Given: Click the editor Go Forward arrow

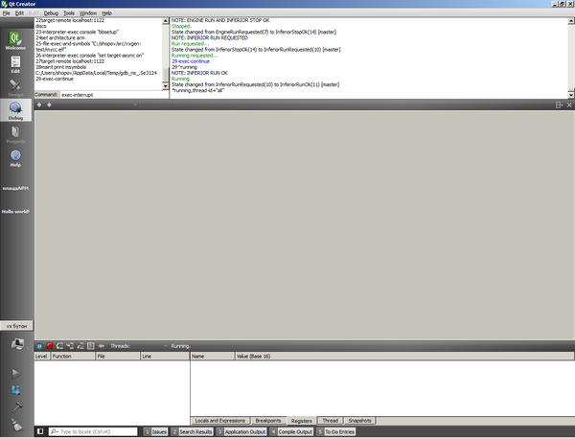Looking at the screenshot, I should coord(49,104).
